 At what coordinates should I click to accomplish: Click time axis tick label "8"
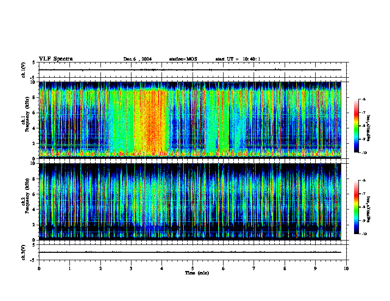(x=285, y=269)
